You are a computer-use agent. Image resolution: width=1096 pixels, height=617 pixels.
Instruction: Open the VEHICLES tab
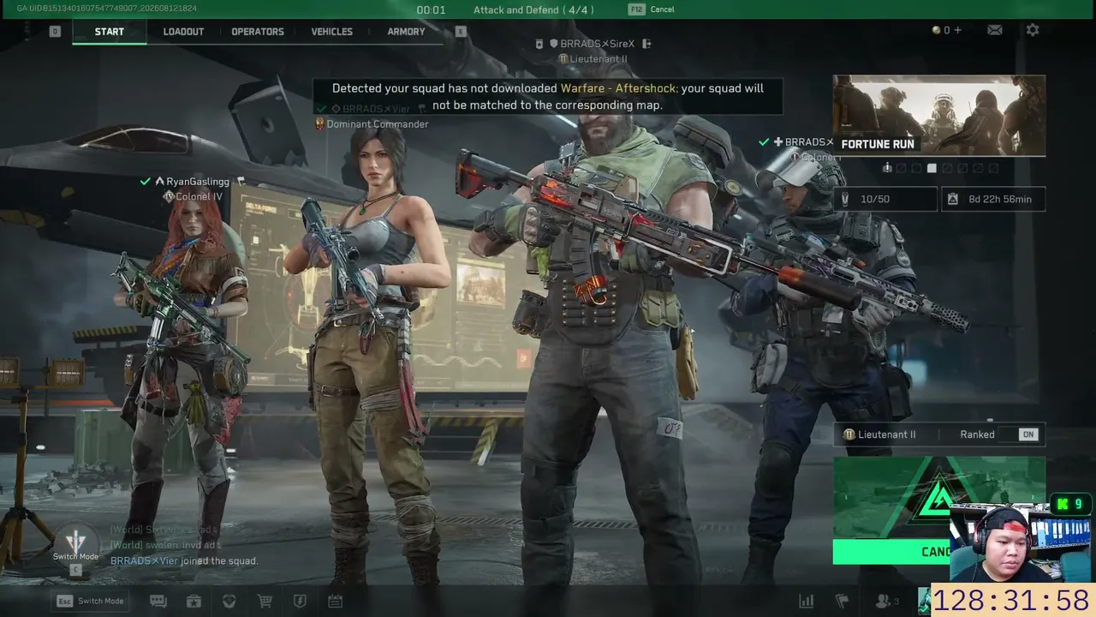tap(331, 32)
